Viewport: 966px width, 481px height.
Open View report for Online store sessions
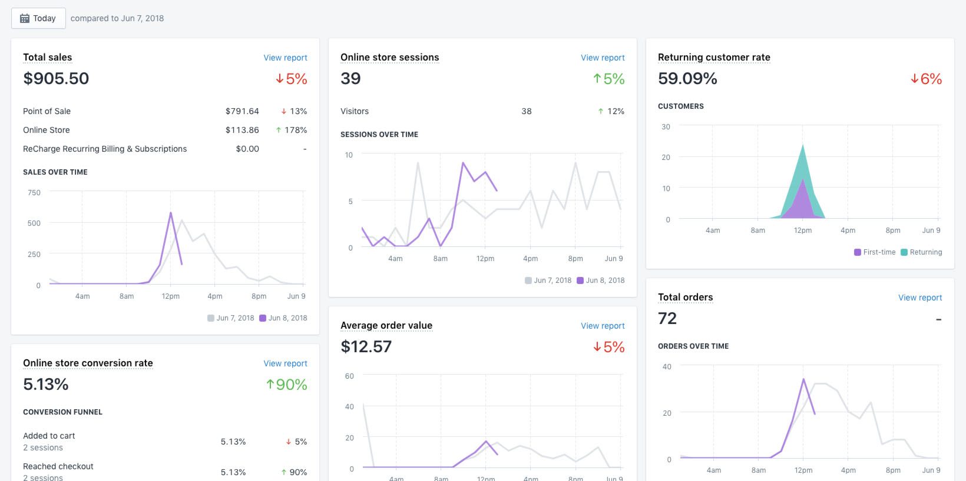[603, 58]
